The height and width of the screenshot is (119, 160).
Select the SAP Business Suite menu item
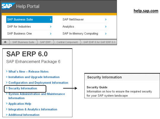point(29,20)
